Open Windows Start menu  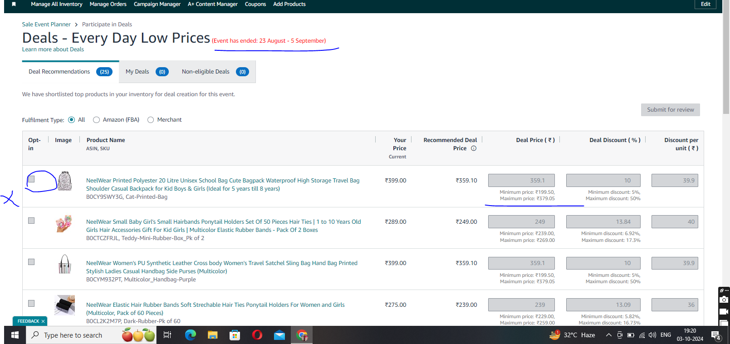(x=15, y=335)
